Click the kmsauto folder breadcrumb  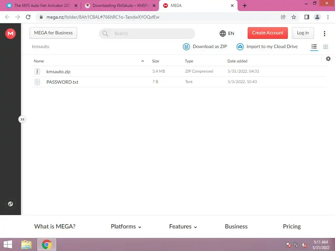point(41,46)
